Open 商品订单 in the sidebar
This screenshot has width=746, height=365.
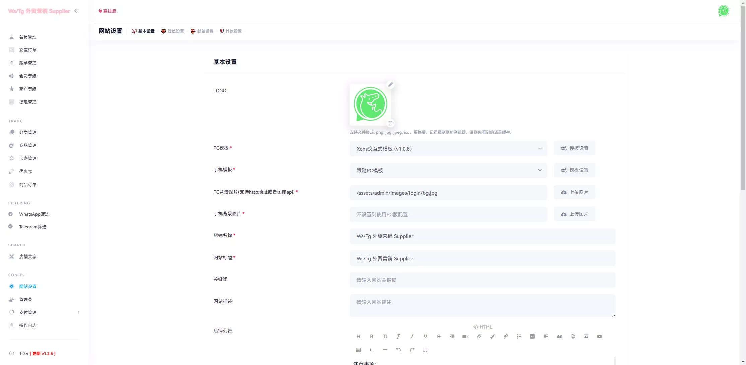(28, 185)
